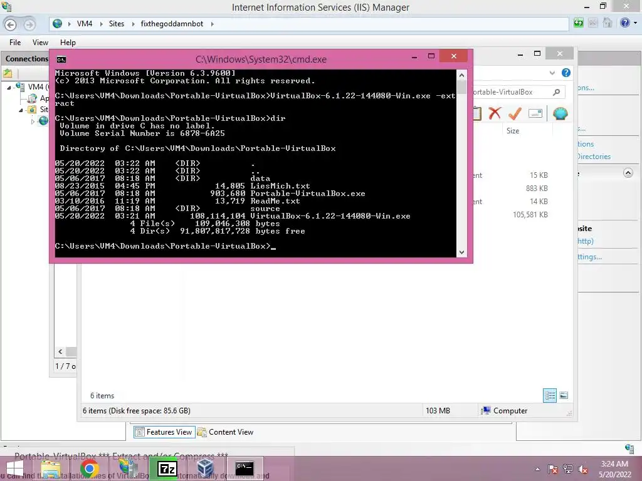This screenshot has width=642, height=481.
Task: Open the taskbar clock showing 3:24 AM
Action: point(614,469)
